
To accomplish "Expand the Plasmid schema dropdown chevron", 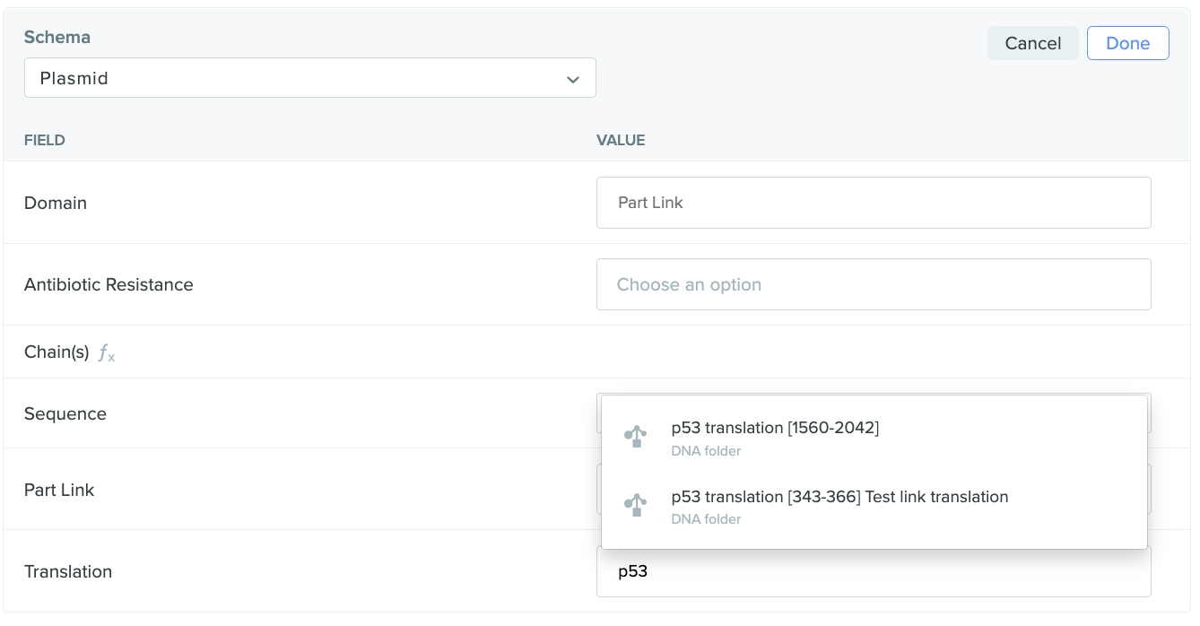I will tap(572, 79).
